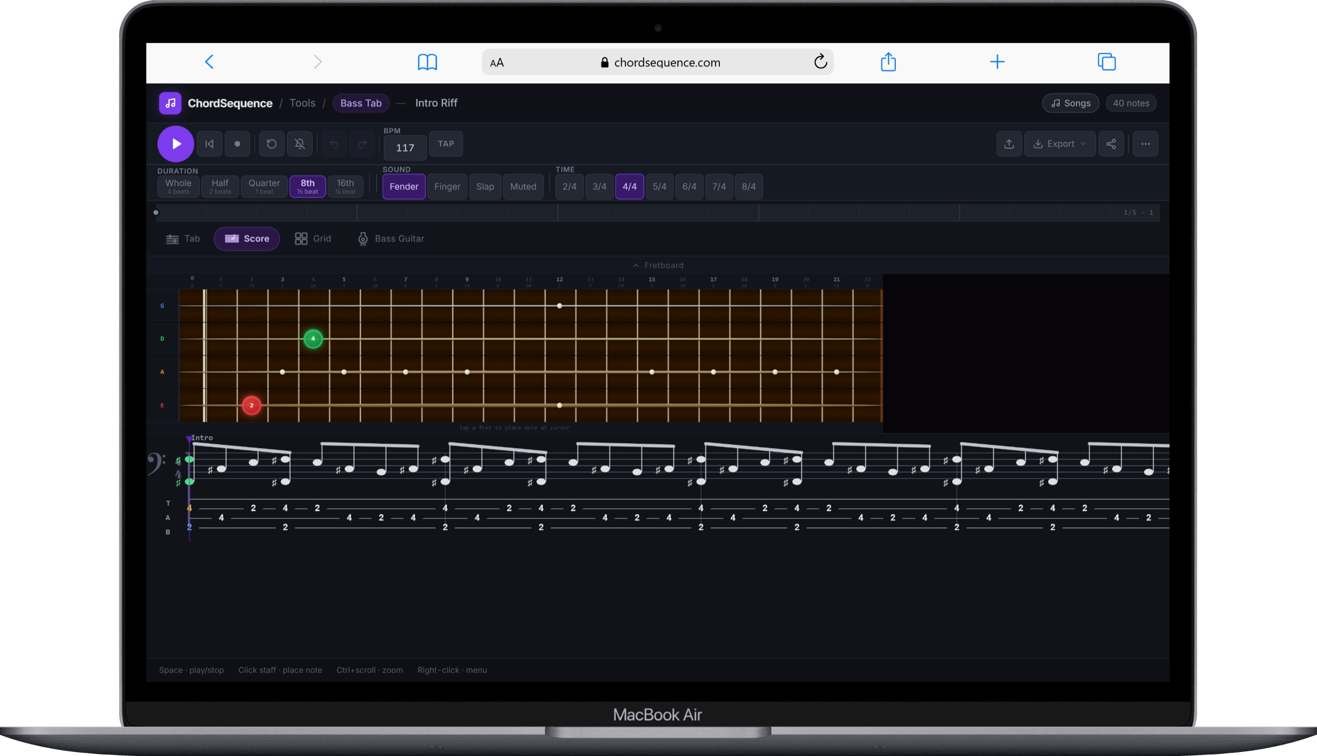Image resolution: width=1317 pixels, height=756 pixels.
Task: Choose the Muted bass sound
Action: tap(523, 186)
